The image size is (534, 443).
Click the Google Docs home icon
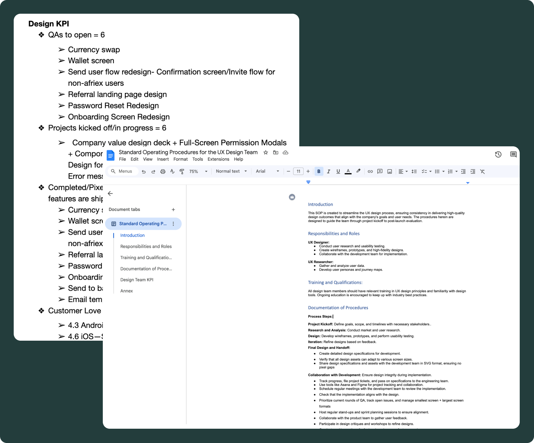click(x=111, y=155)
